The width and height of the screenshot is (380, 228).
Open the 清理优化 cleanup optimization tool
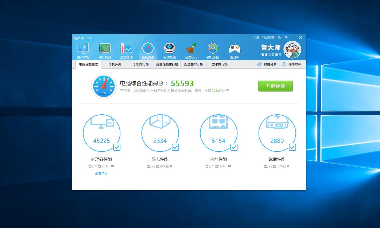point(191,50)
